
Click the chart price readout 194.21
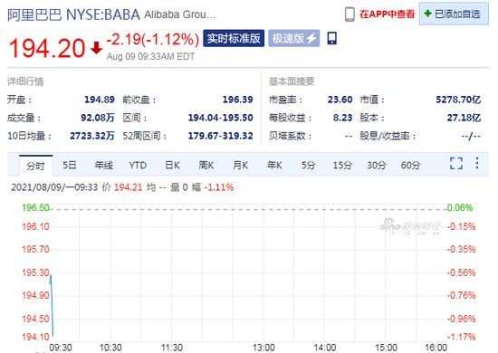[128, 187]
